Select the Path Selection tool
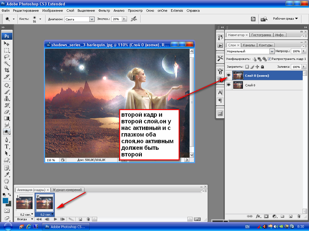This screenshot has height=231, width=309. pos(7,153)
